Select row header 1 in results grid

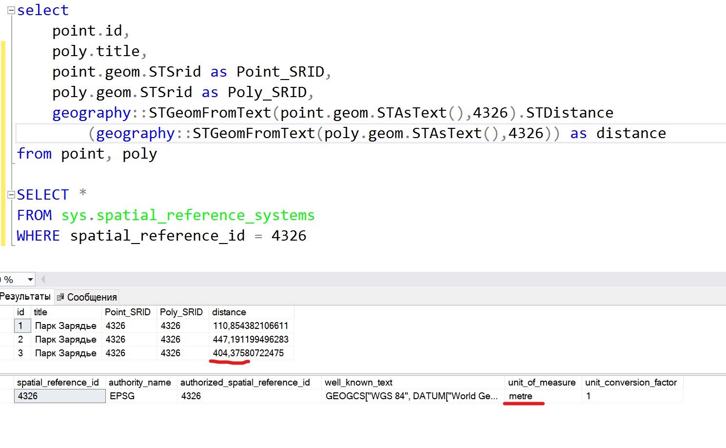[x=21, y=326]
